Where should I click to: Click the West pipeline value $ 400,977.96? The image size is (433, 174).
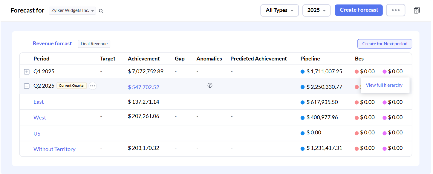(x=322, y=117)
